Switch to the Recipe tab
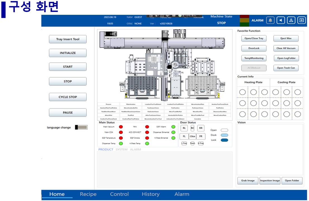This screenshot has width=309, height=201. pyautogui.click(x=88, y=194)
